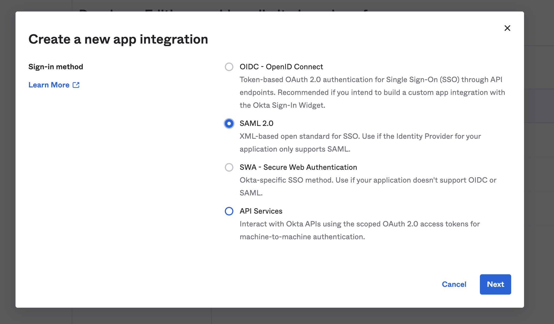Screen dimensions: 554x324
Task: Select the SAML 2.0 radio button
Action: click(229, 124)
